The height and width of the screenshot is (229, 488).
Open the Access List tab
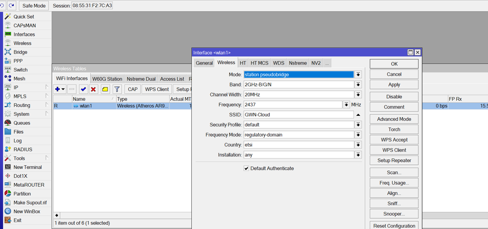click(172, 79)
